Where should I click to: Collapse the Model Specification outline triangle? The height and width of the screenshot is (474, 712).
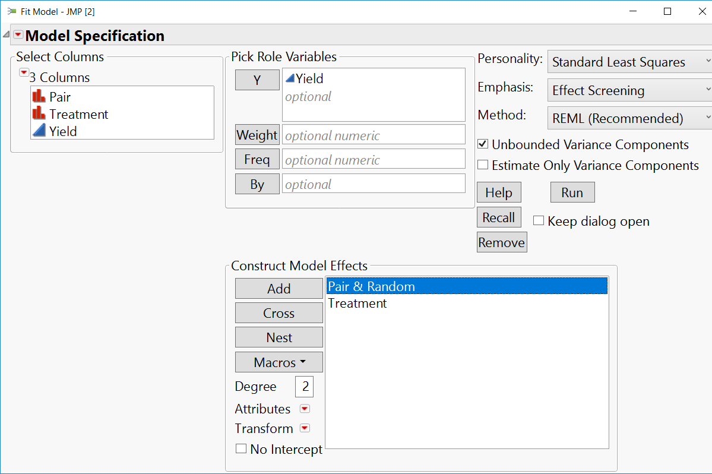(x=6, y=34)
